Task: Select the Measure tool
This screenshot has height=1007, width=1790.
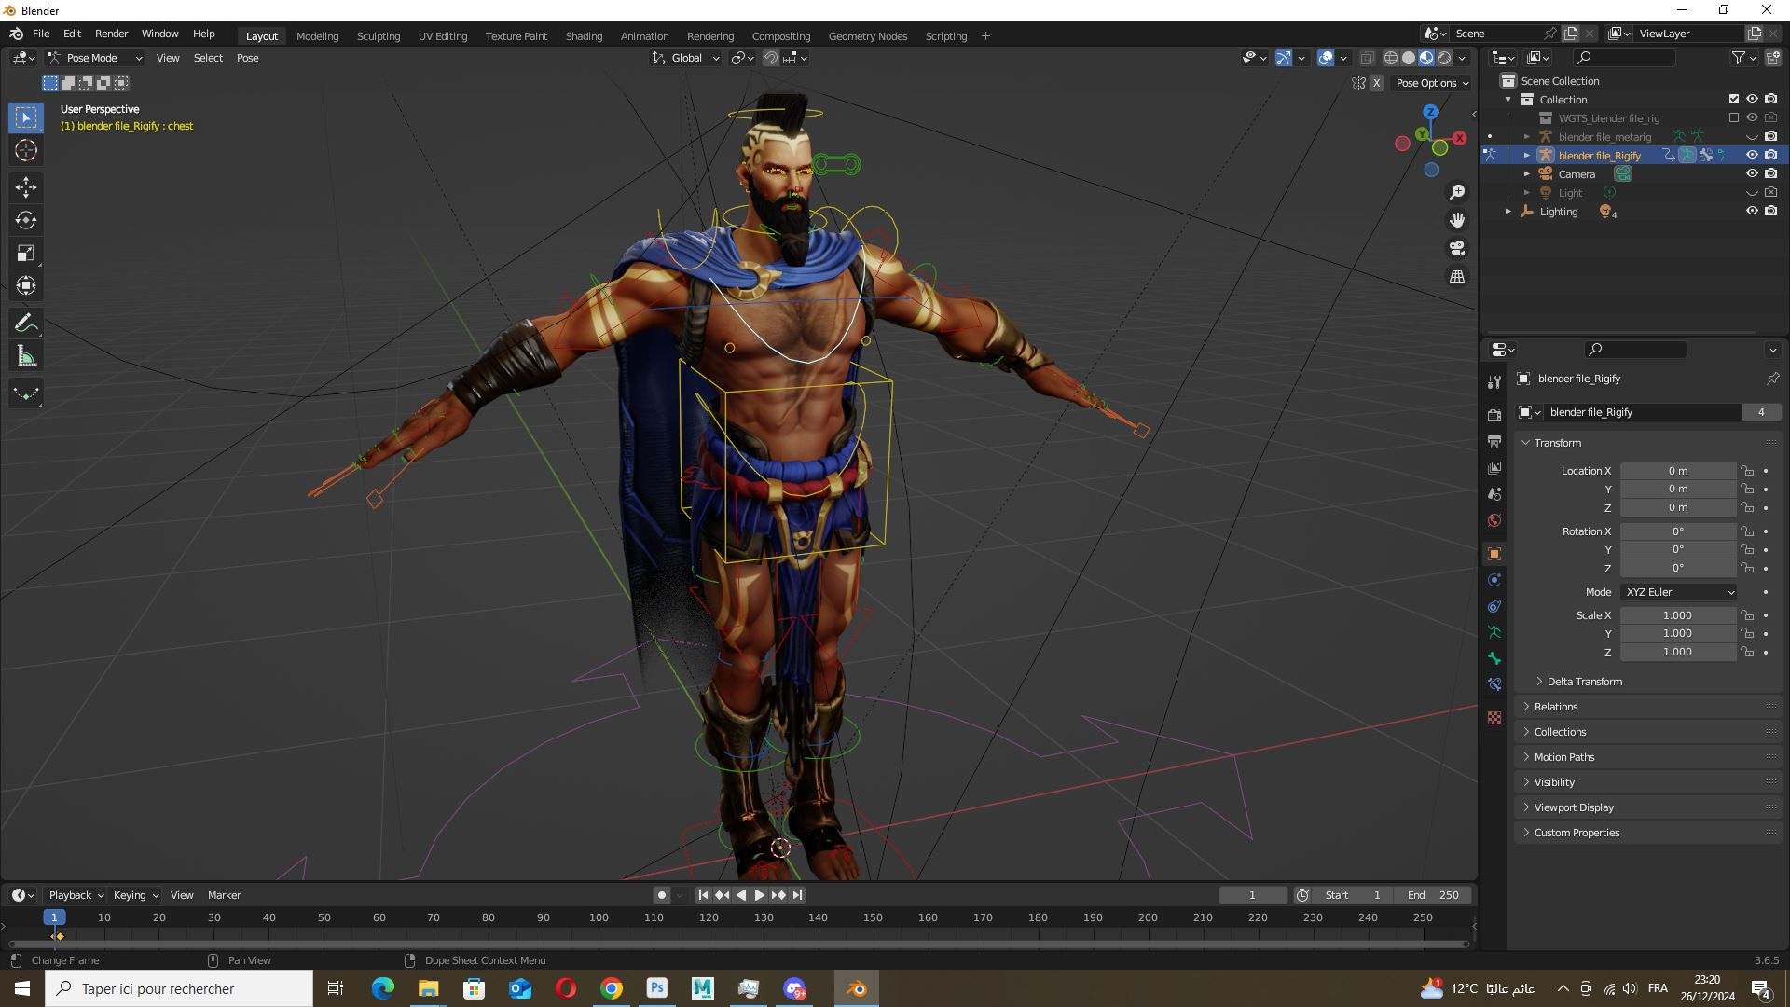Action: coord(26,356)
